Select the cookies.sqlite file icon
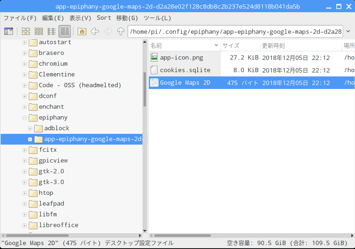This screenshot has width=355, height=249. [x=154, y=70]
